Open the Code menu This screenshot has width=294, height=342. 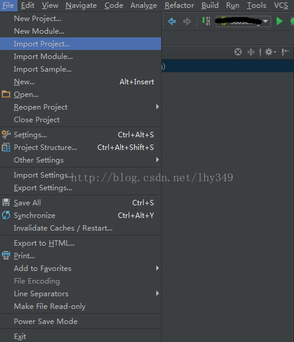(x=114, y=5)
